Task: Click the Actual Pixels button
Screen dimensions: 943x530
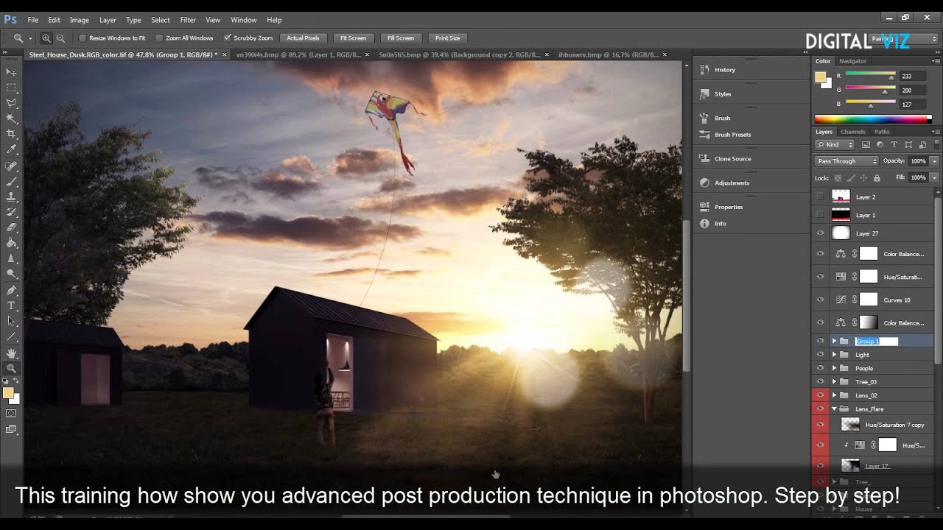Action: point(303,38)
